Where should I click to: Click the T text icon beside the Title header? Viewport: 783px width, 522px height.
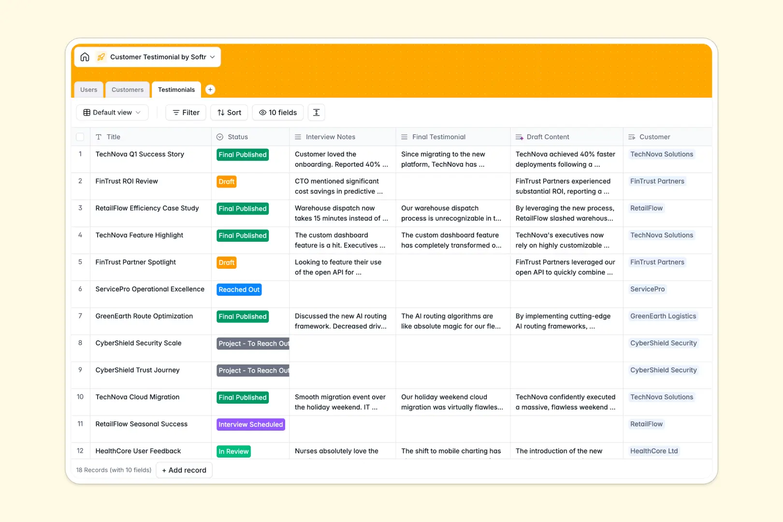pyautogui.click(x=99, y=137)
